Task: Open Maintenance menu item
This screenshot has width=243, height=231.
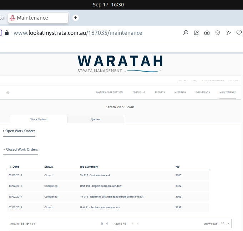Action: [x=228, y=92]
